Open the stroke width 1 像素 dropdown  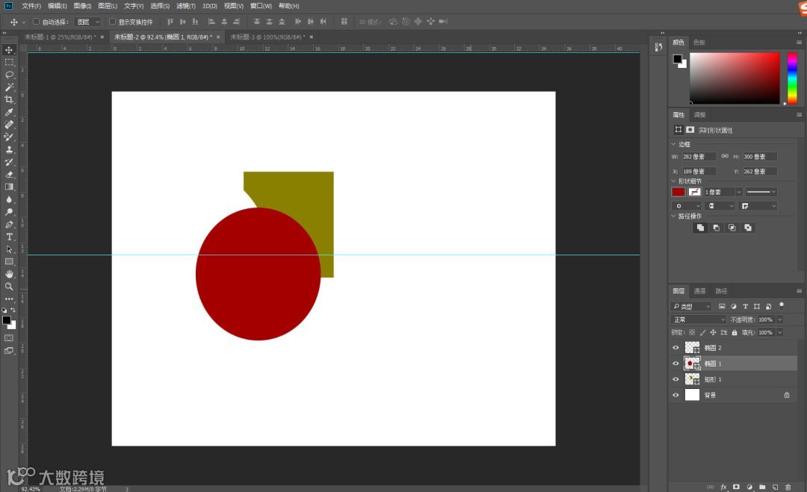[x=738, y=192]
